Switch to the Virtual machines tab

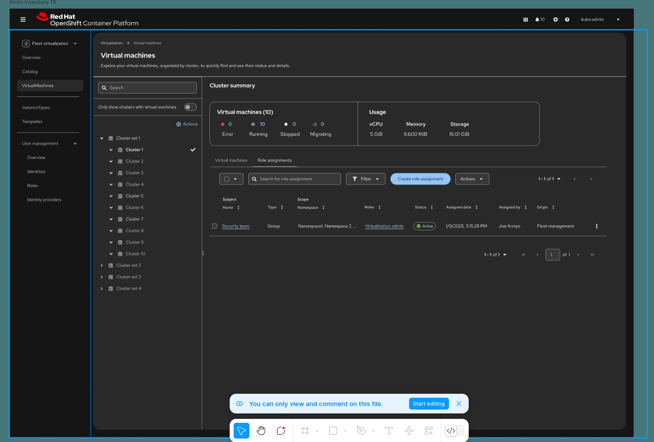[231, 160]
